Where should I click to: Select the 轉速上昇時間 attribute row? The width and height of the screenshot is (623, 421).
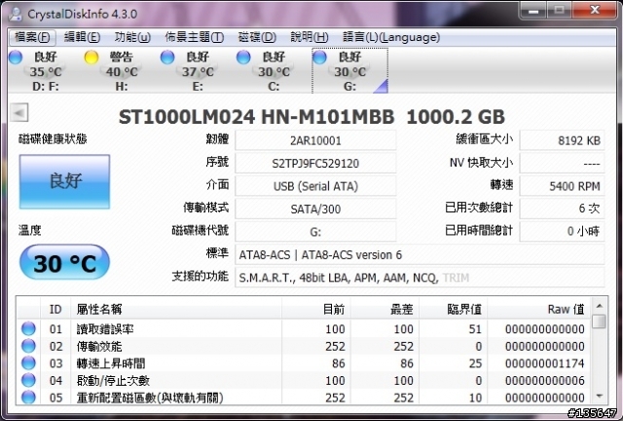coord(304,363)
